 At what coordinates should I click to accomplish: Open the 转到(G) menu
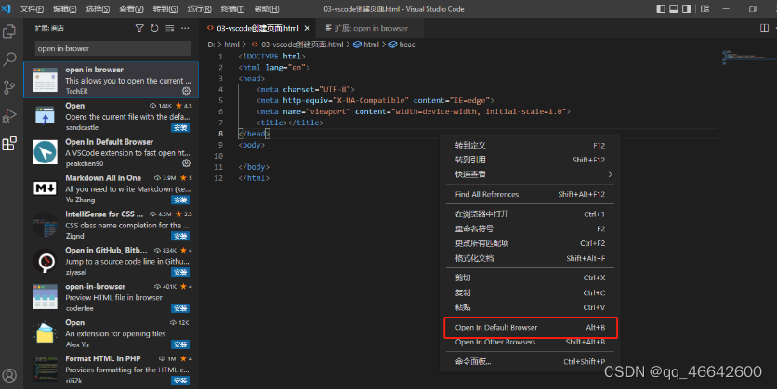165,9
